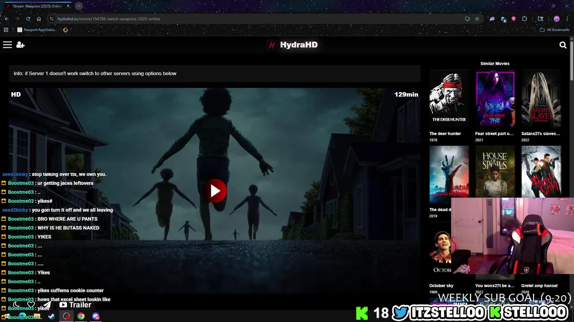Bookmark this page with the star
Image resolution: width=574 pixels, height=322 pixels.
(x=477, y=19)
